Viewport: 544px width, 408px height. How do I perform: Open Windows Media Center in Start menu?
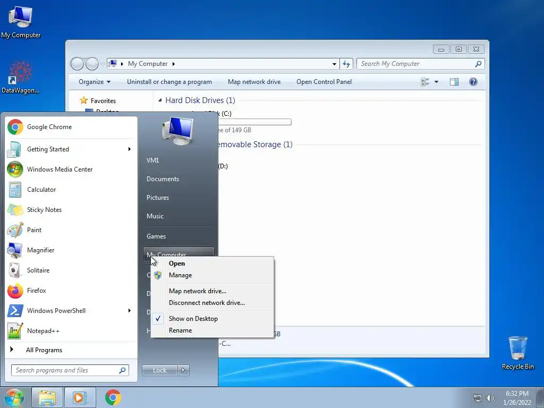click(71, 169)
